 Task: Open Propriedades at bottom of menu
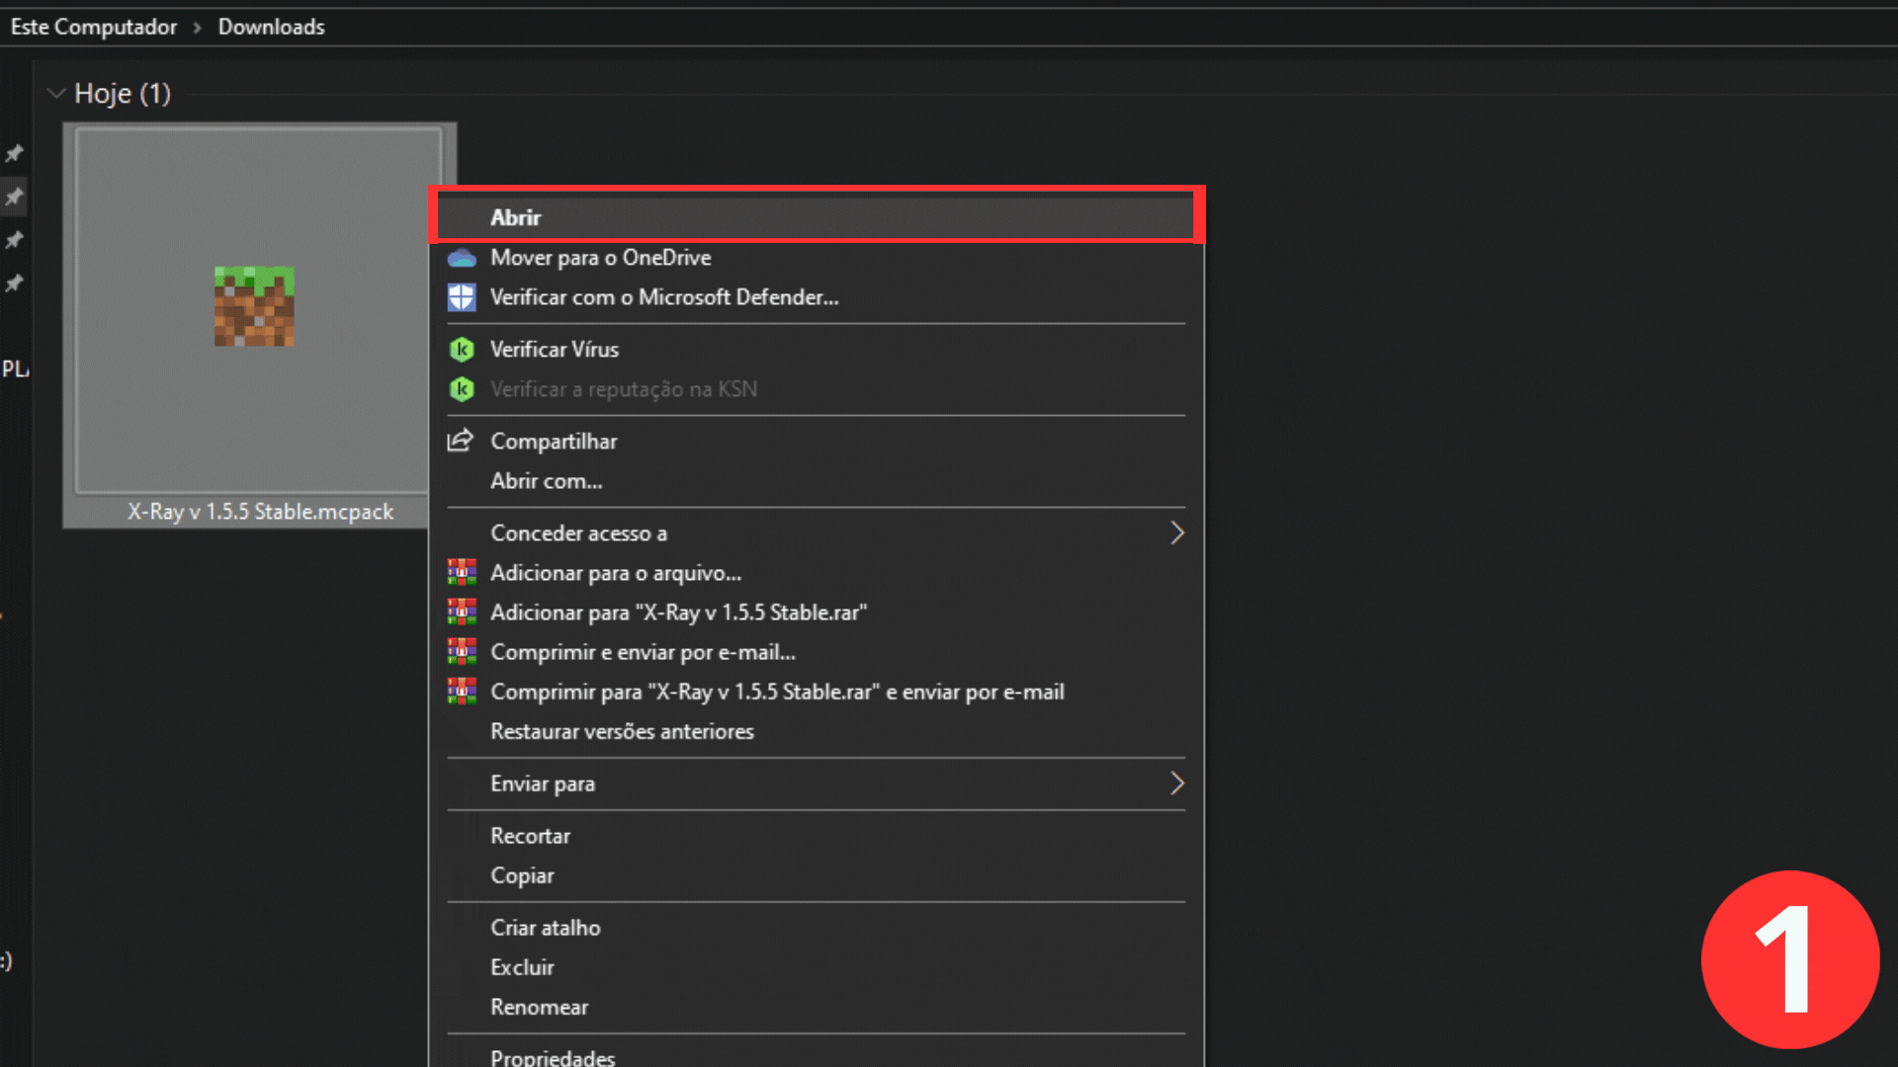click(553, 1057)
